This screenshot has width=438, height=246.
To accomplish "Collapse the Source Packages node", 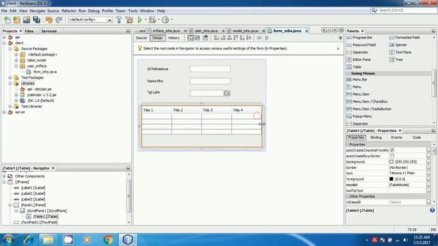I will (x=10, y=49).
